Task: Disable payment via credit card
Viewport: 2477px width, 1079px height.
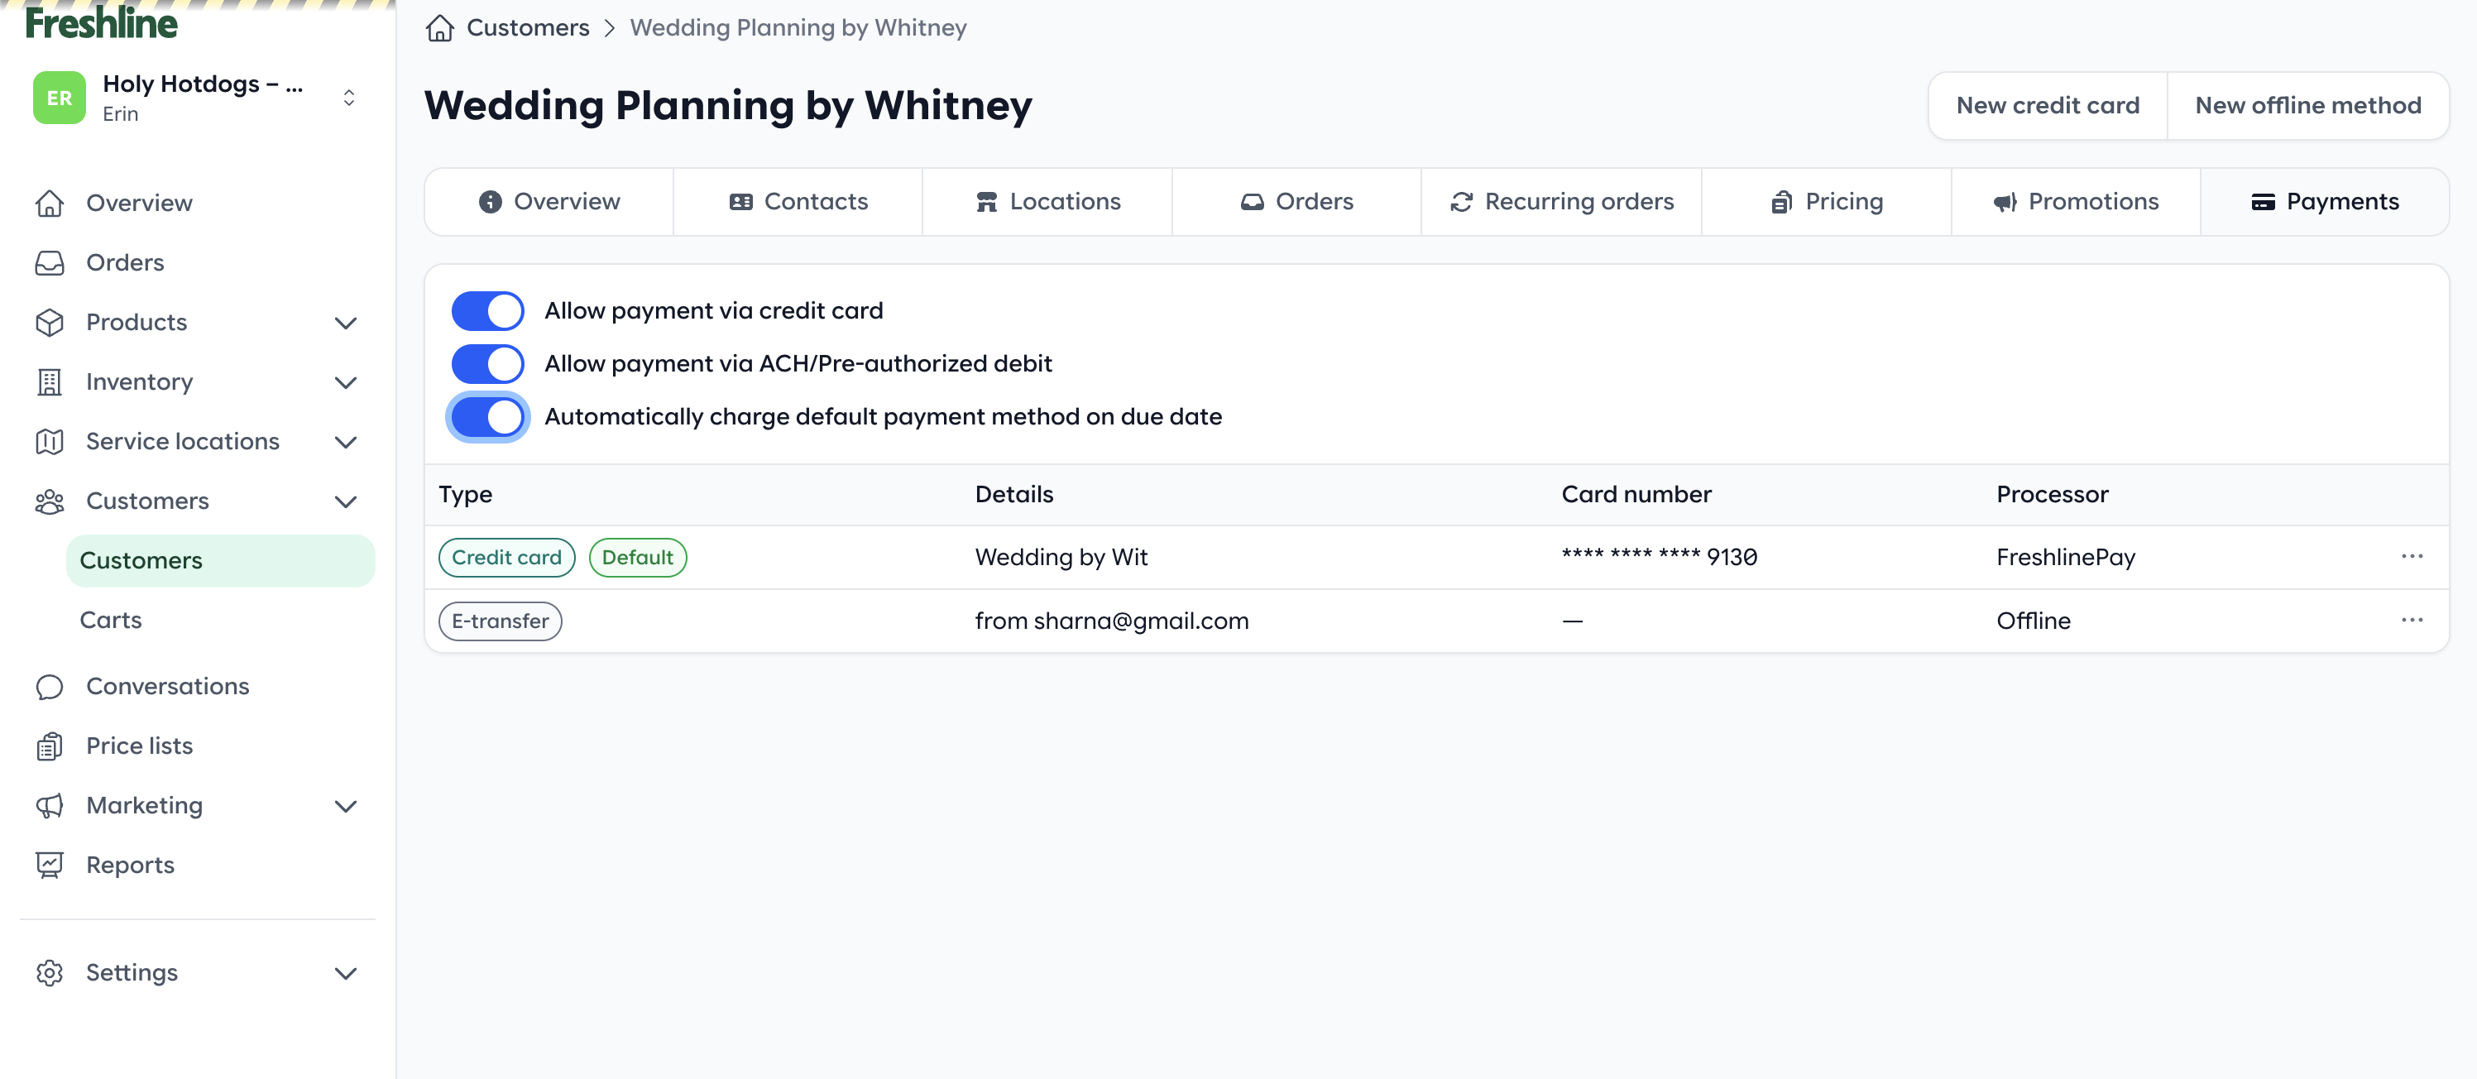Action: [487, 310]
